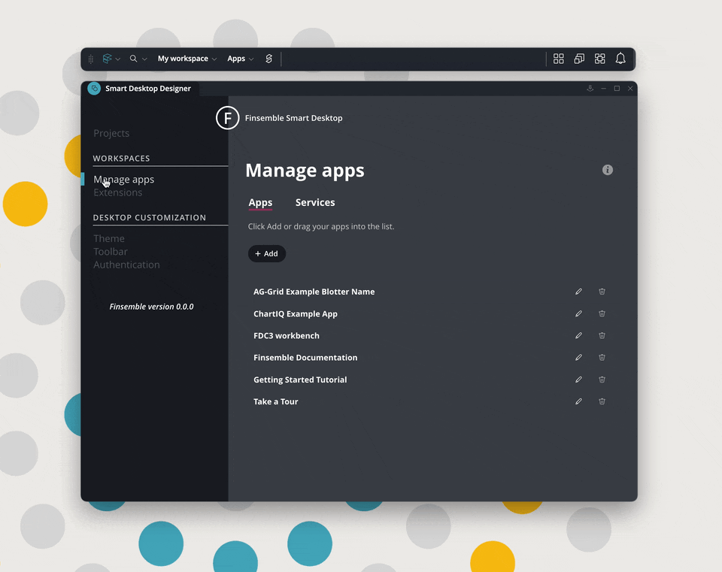
Task: Select Manage apps in the sidebar
Action: pyautogui.click(x=124, y=180)
